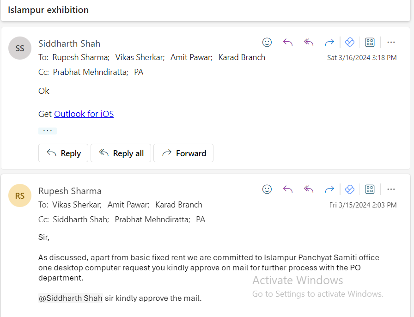
Task: React with emoji to Siddharth Shah's email
Action: [x=267, y=42]
